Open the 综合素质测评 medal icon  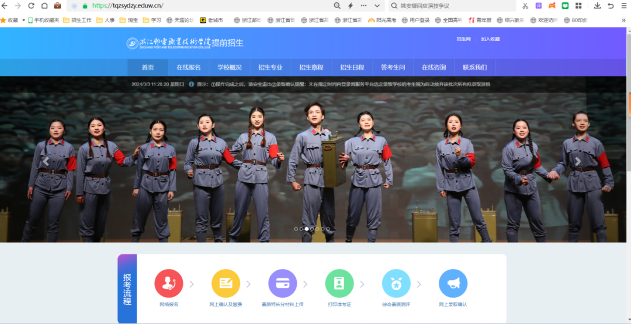pyautogui.click(x=396, y=284)
